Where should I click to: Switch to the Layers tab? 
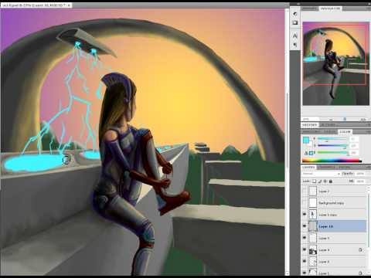308,167
